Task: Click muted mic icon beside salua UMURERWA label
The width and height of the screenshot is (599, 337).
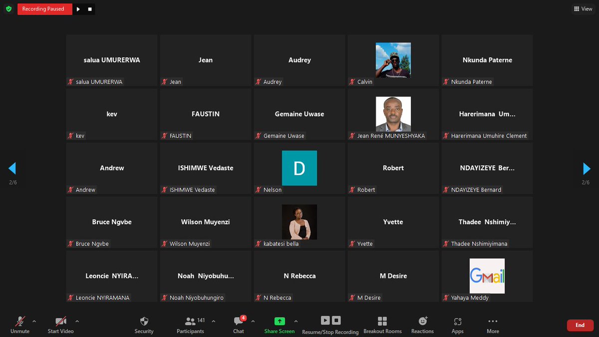Action: point(71,82)
